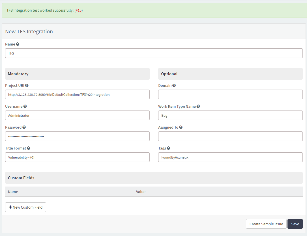Screen dimensions: 307x236
Task: Click the Title Format label
Action: 16,148
